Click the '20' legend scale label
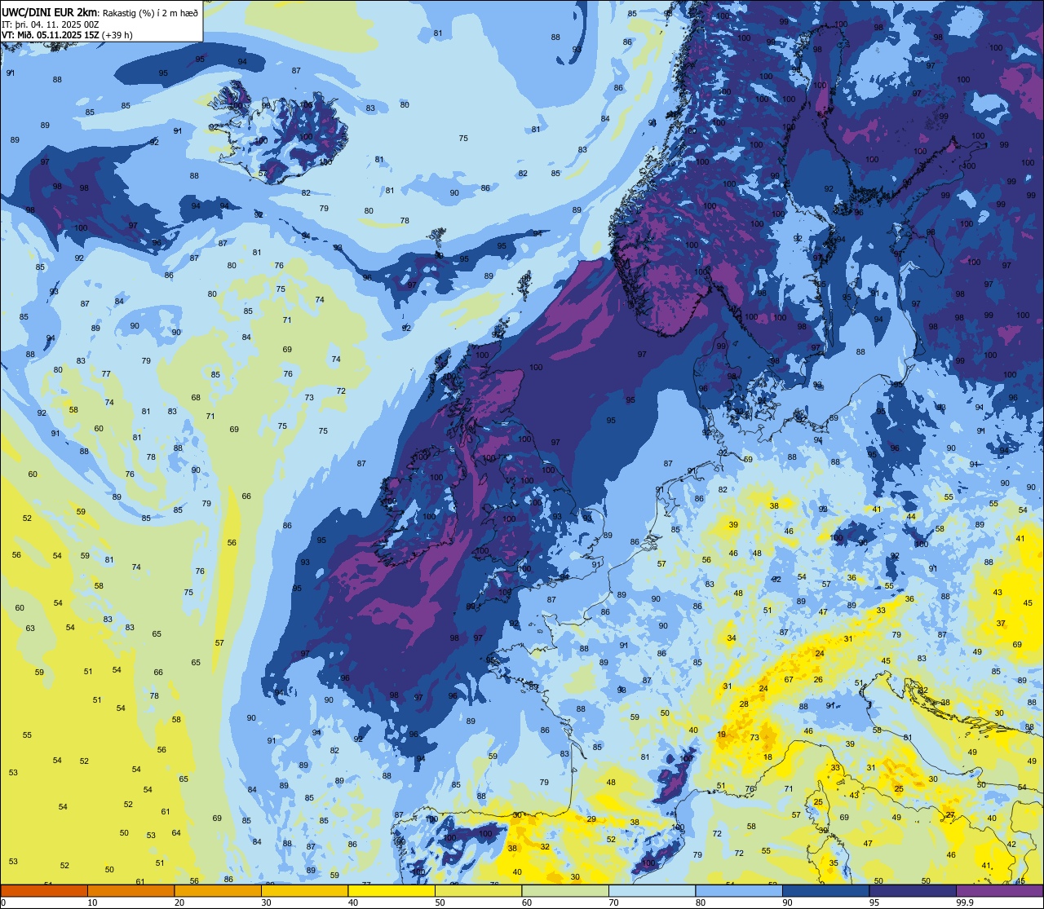The height and width of the screenshot is (909, 1044). click(x=179, y=902)
